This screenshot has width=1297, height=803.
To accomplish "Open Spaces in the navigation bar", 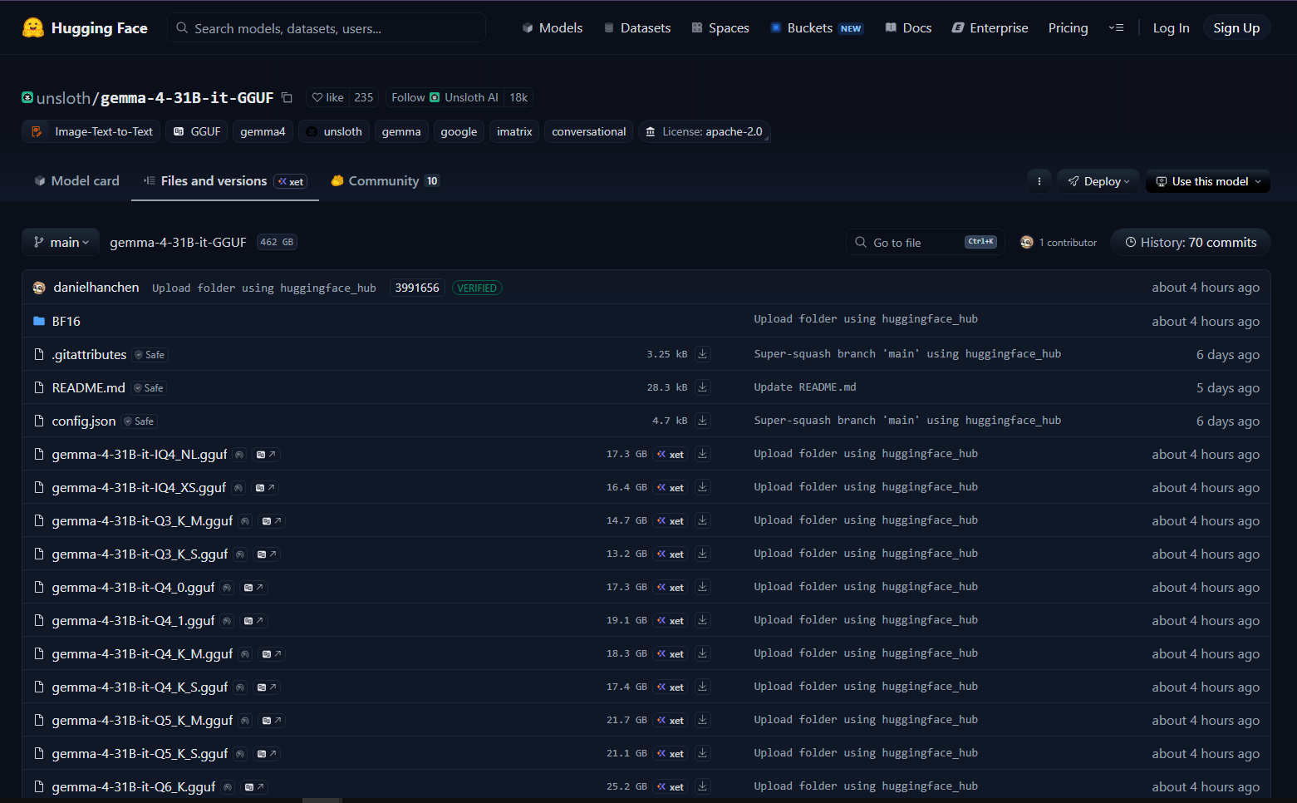I will [x=720, y=27].
